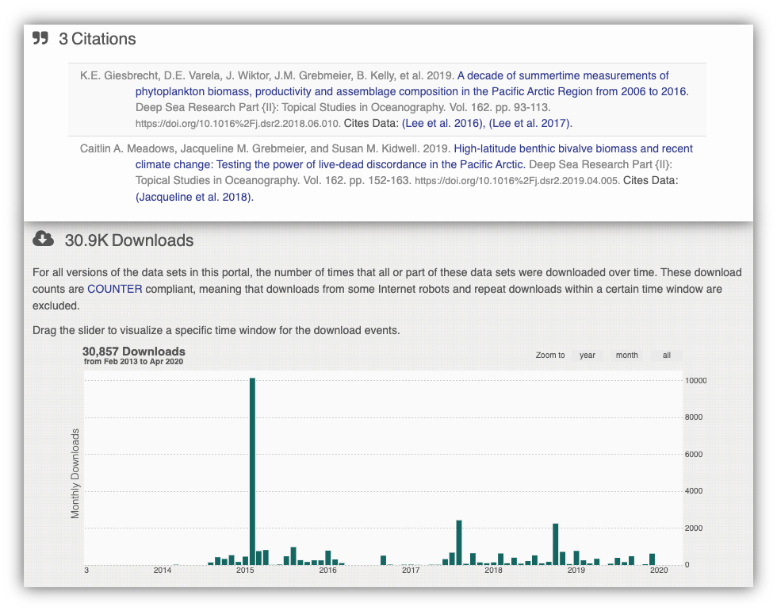Click the 2014 label on time axis
This screenshot has width=777, height=611.
[162, 571]
